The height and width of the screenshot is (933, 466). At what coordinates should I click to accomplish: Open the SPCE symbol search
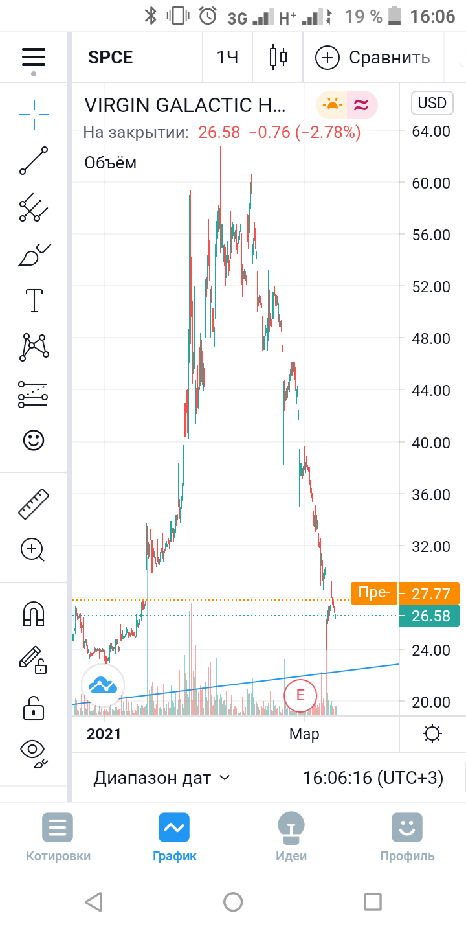click(x=111, y=58)
